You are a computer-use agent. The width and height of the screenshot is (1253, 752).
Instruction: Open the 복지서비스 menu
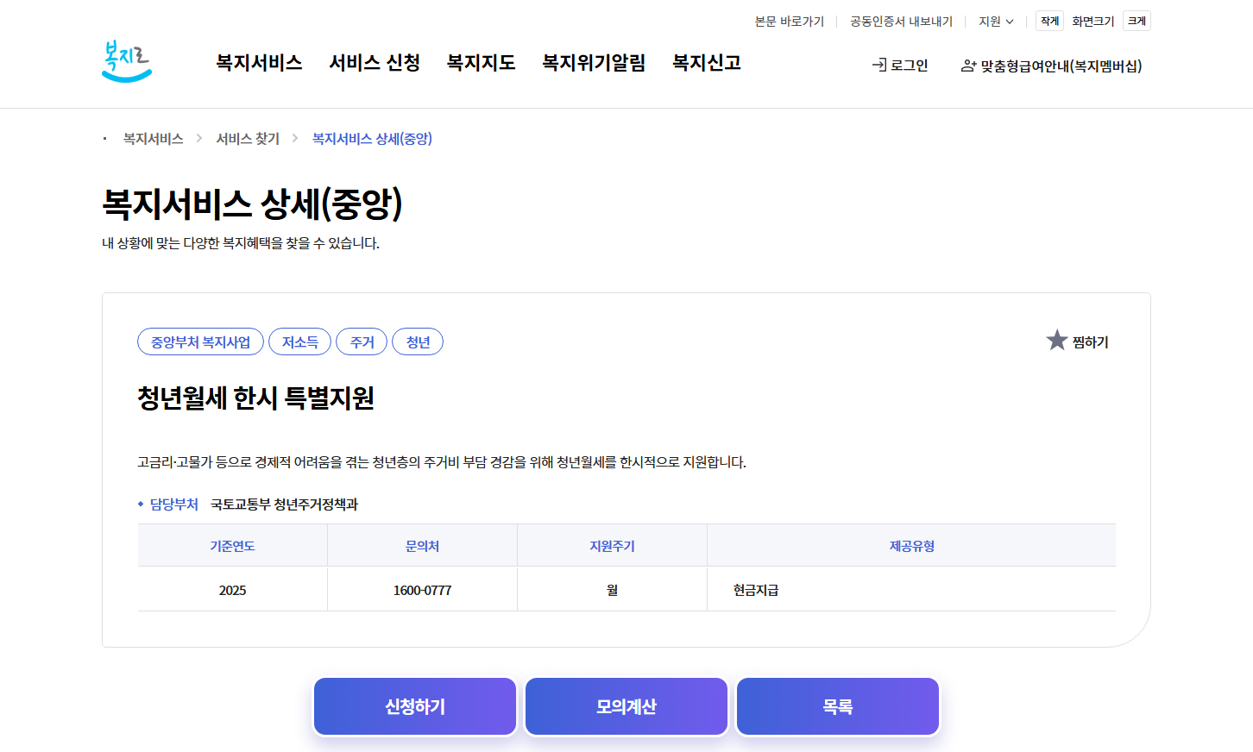coord(258,62)
